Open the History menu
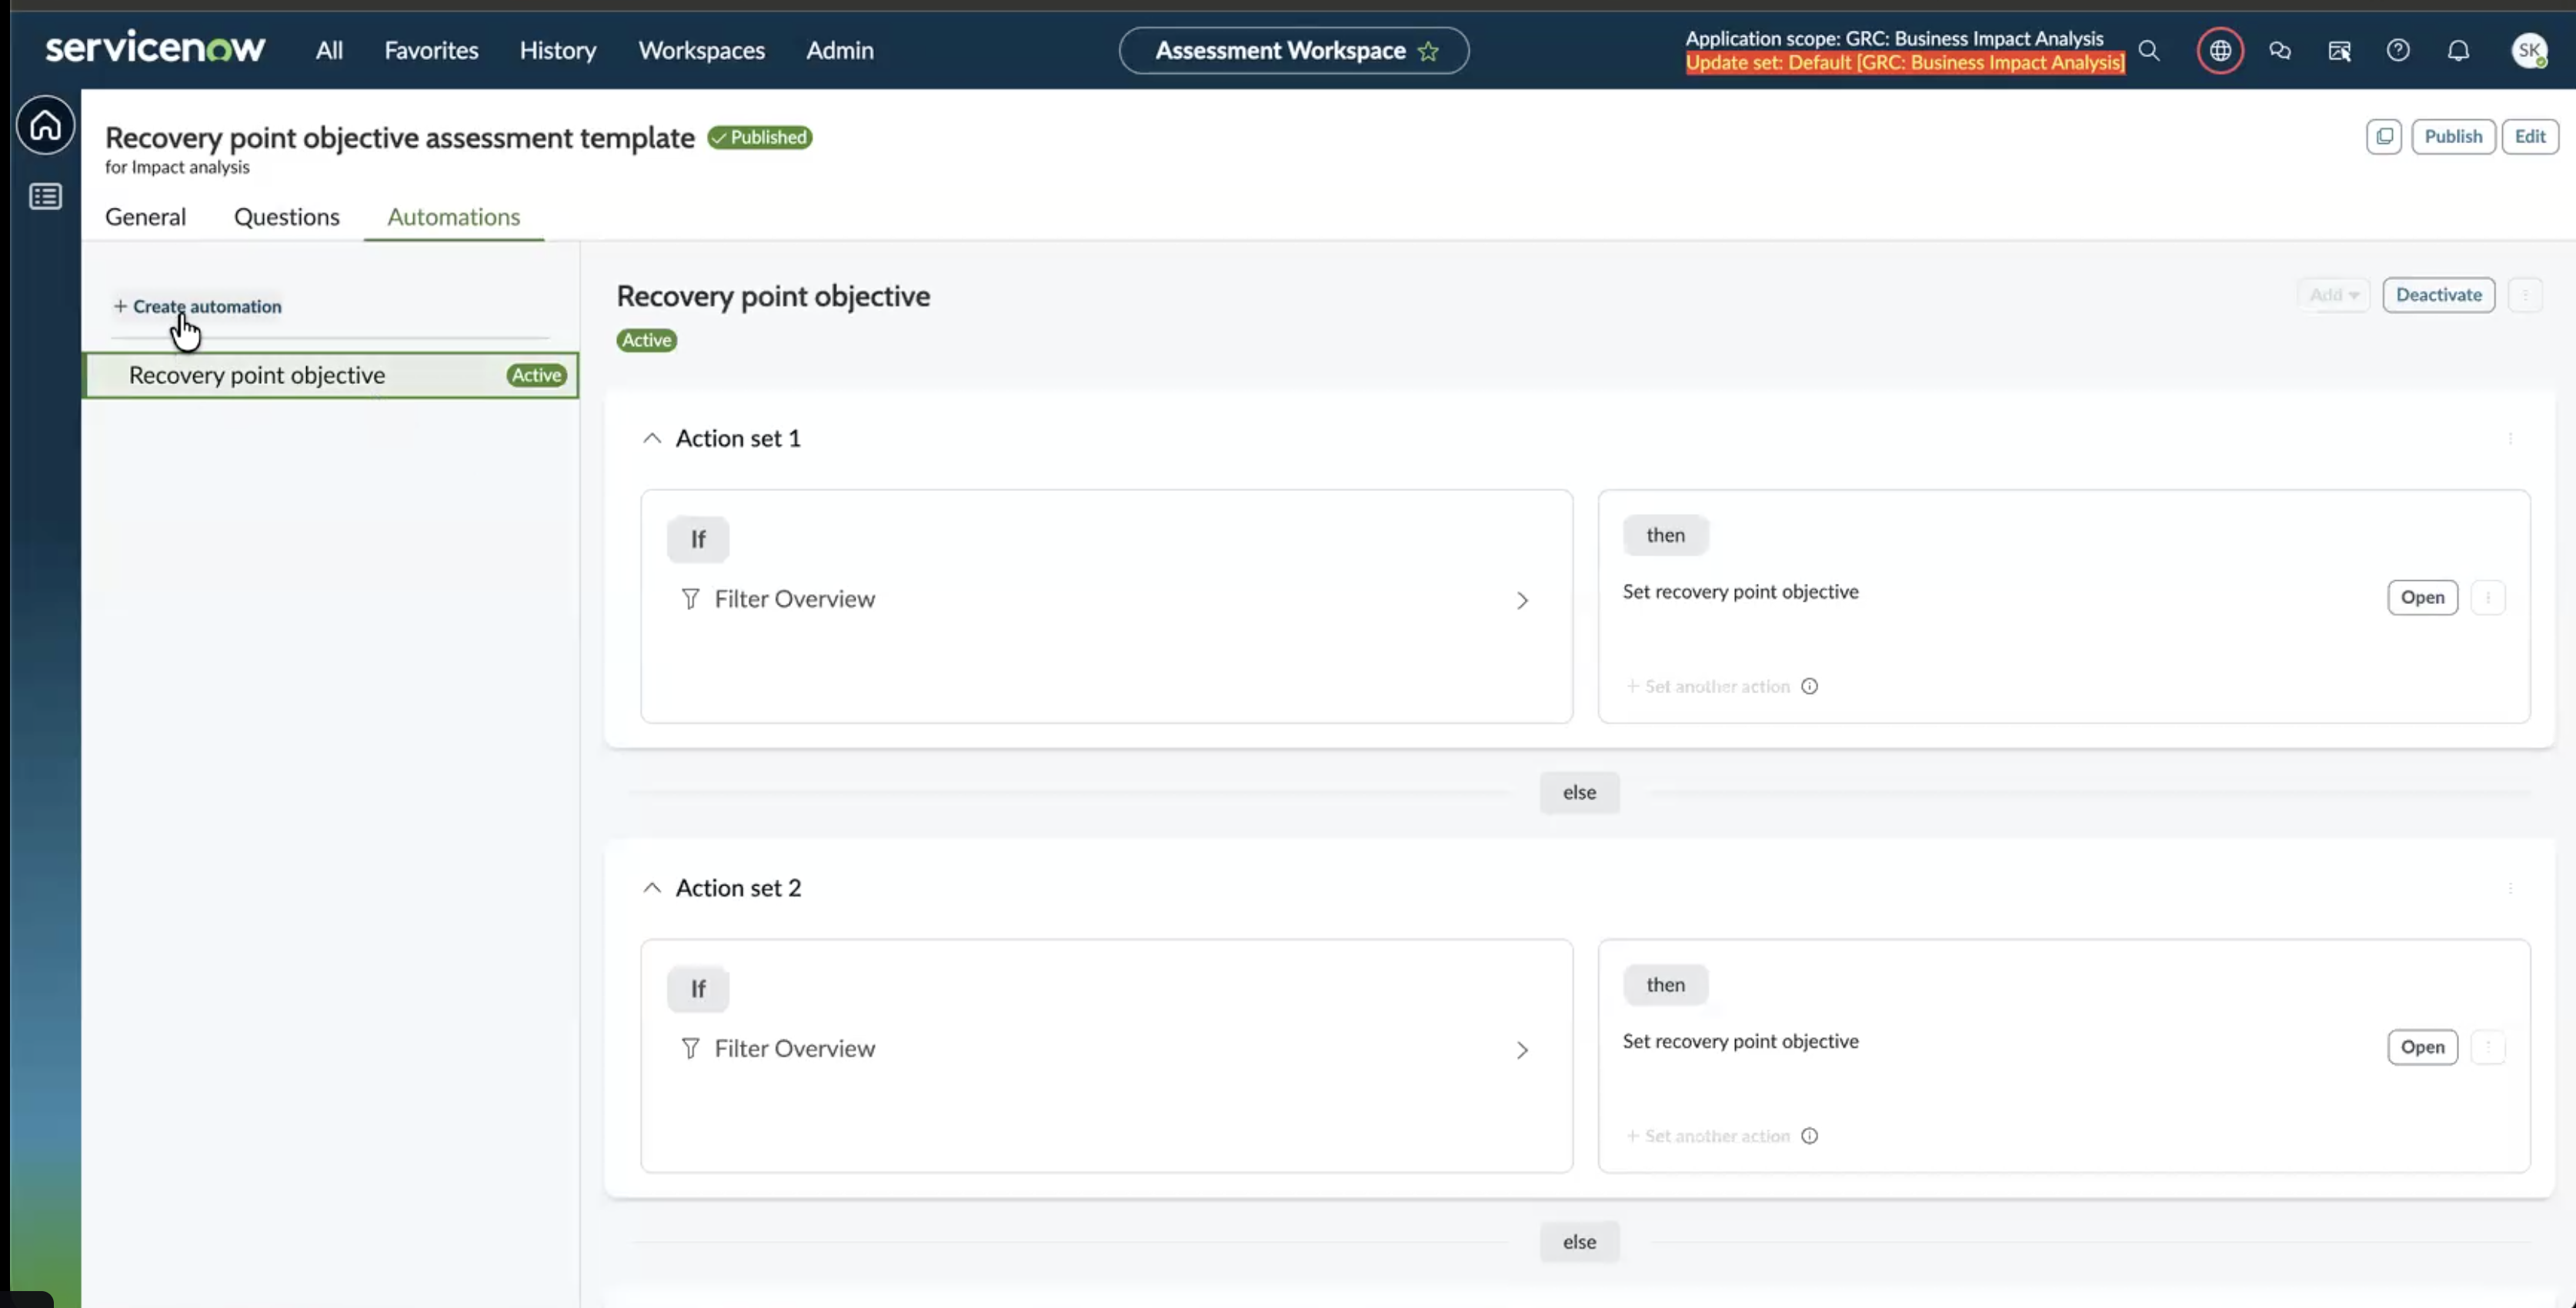 tap(558, 50)
